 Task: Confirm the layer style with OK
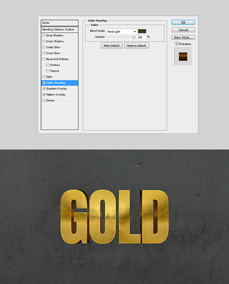183,22
